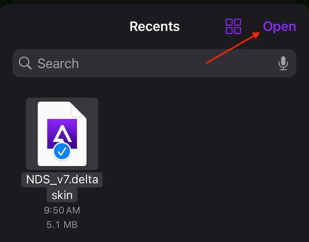Click the 9:50 AM file timestamp

point(62,210)
